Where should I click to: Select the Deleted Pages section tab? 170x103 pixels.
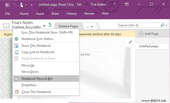click(68, 26)
